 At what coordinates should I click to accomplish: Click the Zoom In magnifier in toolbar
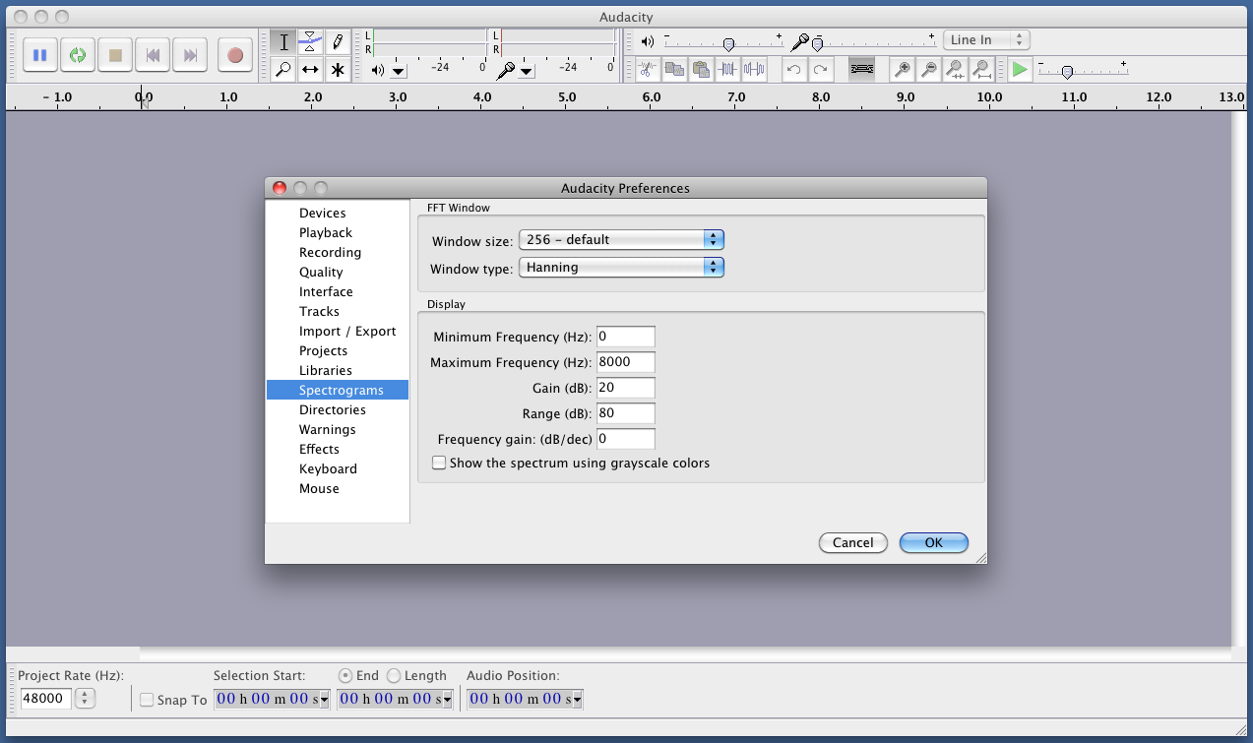click(902, 69)
